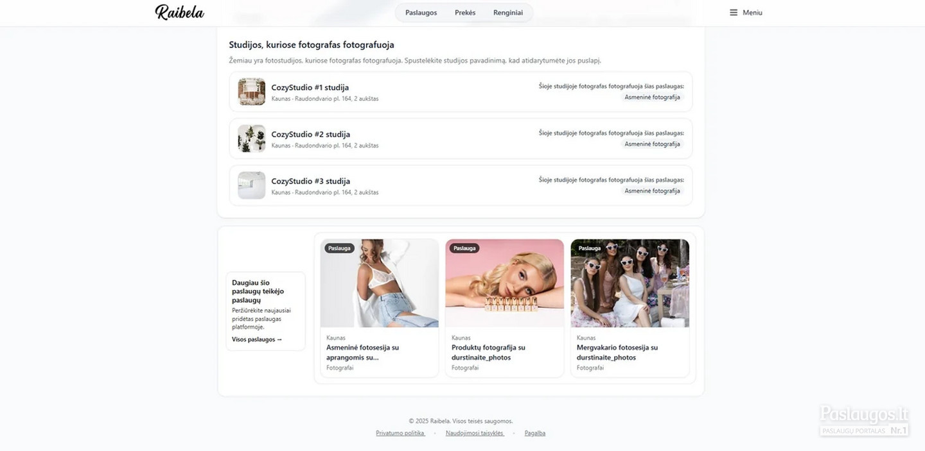Open the Pagalba footer link

(x=535, y=433)
